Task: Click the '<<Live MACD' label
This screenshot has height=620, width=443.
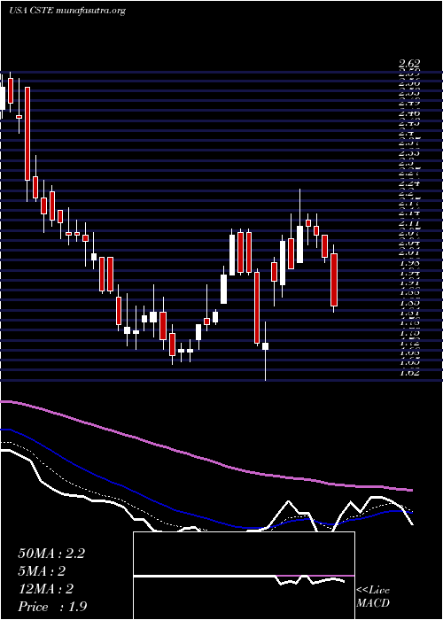Action: [373, 597]
